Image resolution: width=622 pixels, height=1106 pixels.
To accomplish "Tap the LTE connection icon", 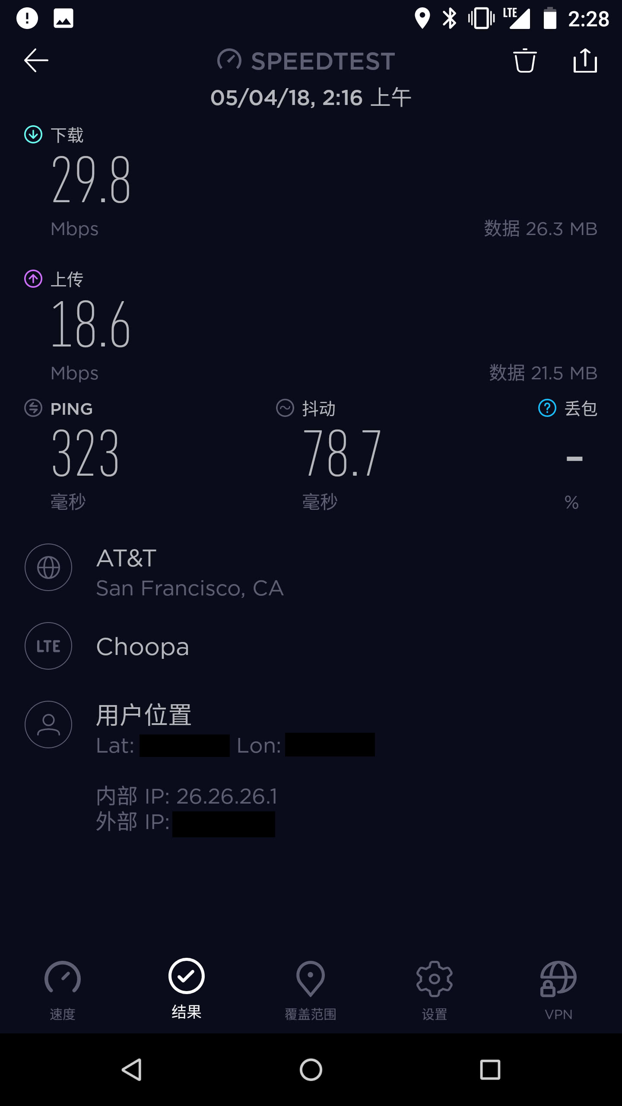I will (48, 646).
